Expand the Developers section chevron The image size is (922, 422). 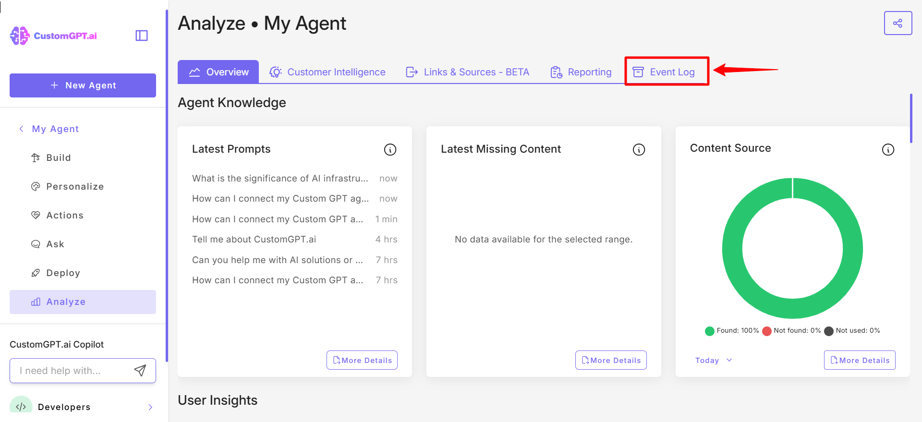pyautogui.click(x=150, y=407)
